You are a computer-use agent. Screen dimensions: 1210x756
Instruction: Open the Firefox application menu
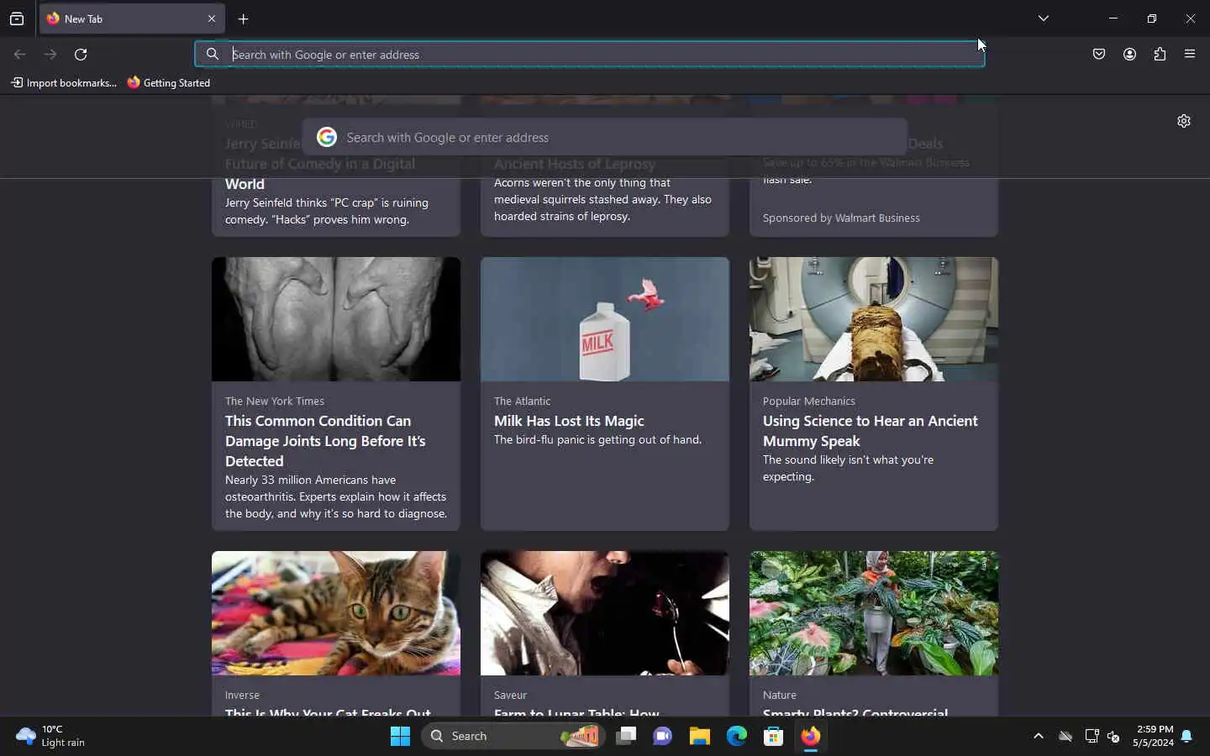[x=1190, y=55]
